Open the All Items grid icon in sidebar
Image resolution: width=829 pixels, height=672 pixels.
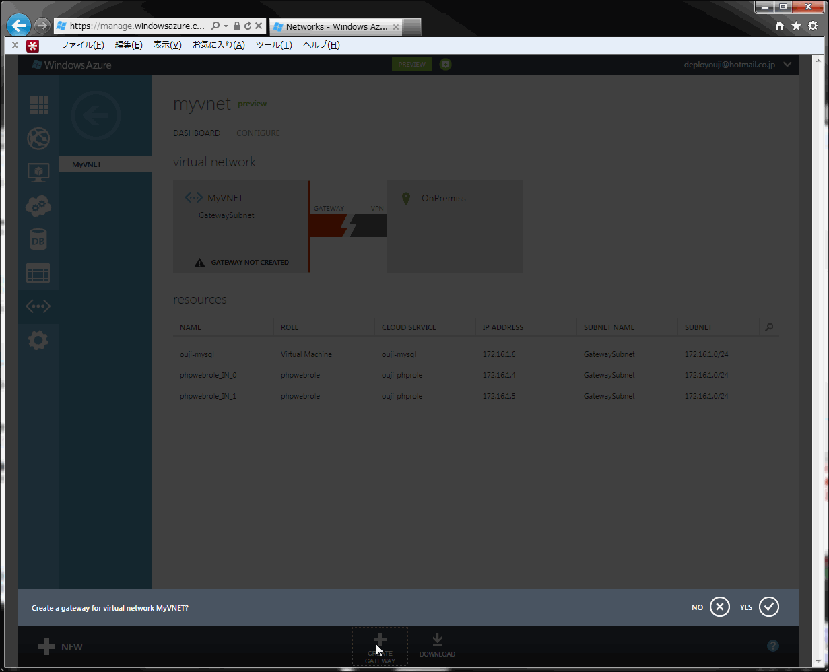pyautogui.click(x=38, y=105)
